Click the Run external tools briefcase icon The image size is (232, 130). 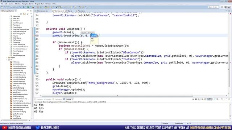click(x=33, y=7)
